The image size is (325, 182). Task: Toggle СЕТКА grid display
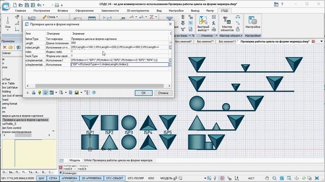[x=53, y=178]
